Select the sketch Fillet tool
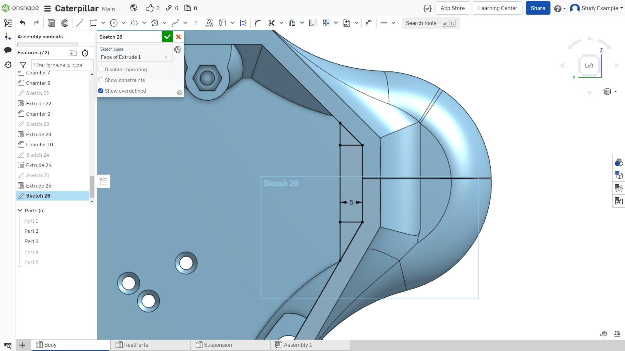The height and width of the screenshot is (351, 625). 258,23
